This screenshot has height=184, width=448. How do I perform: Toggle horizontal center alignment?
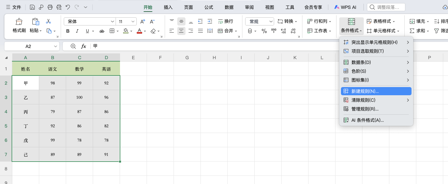[x=181, y=31]
